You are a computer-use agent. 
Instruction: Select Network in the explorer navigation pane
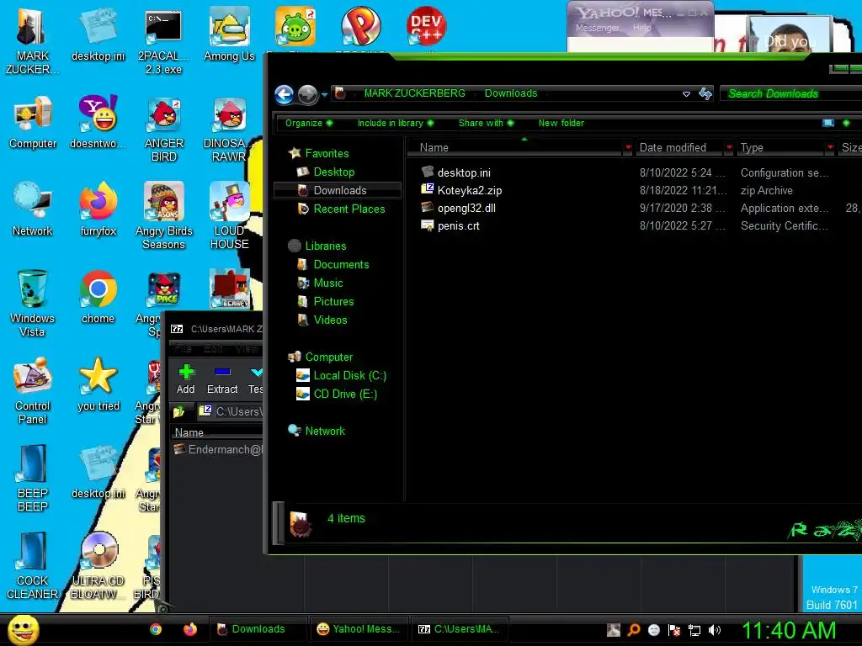[325, 432]
